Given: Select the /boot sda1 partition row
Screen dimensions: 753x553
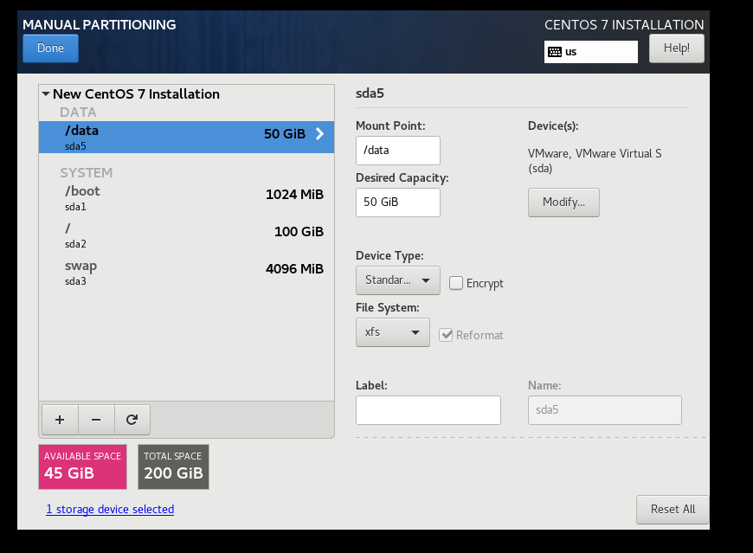Looking at the screenshot, I should tap(186, 198).
